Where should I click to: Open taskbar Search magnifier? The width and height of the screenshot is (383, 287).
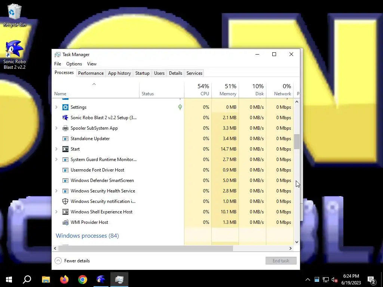click(x=27, y=280)
